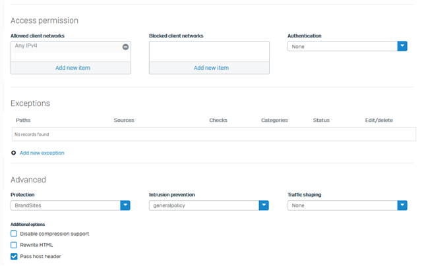Expand the Traffic shaping dropdown arrow
The width and height of the screenshot is (422, 266).
click(402, 205)
